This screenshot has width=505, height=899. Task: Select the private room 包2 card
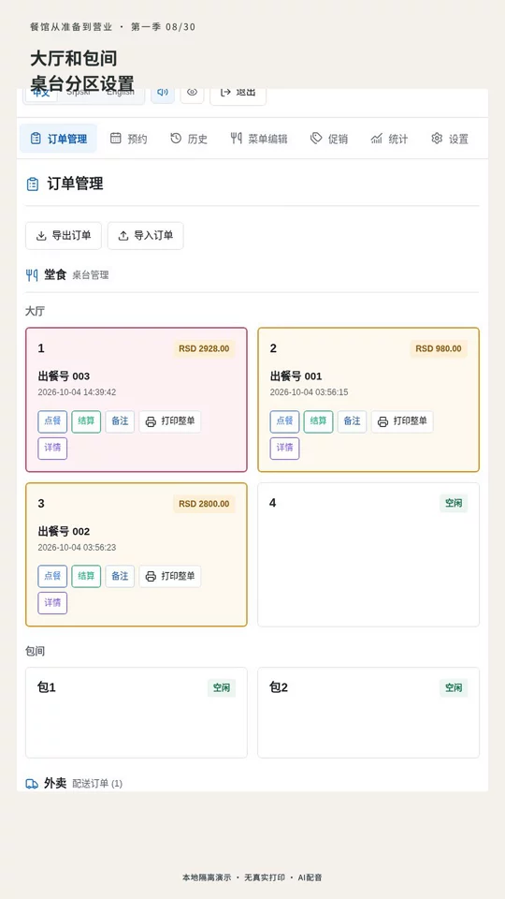coord(368,713)
